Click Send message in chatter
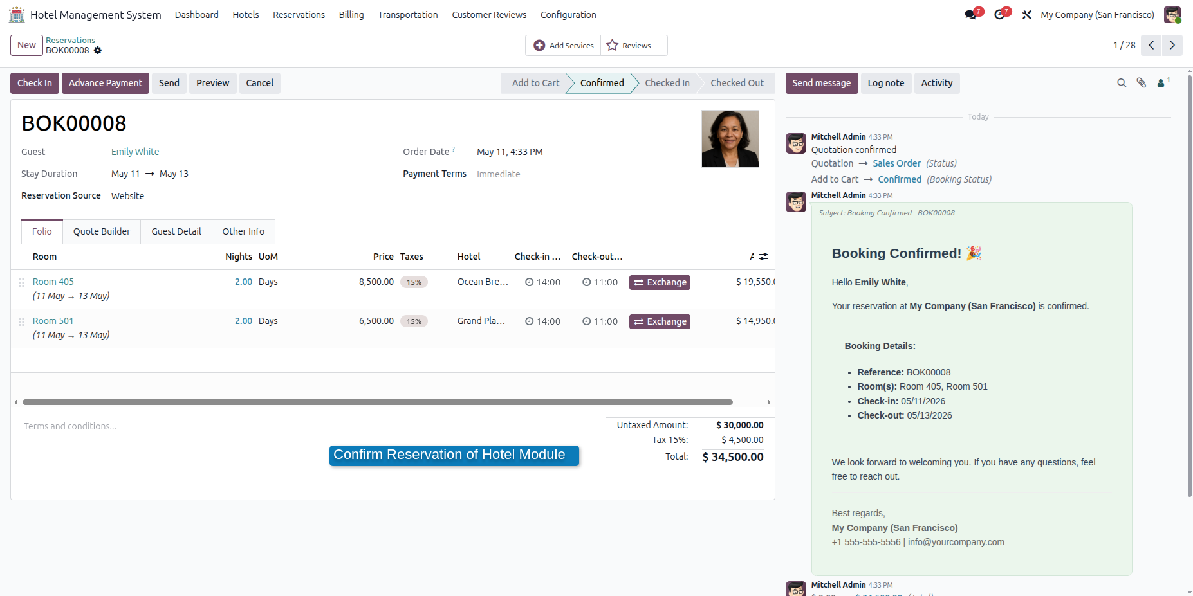Image resolution: width=1193 pixels, height=596 pixels. point(822,83)
